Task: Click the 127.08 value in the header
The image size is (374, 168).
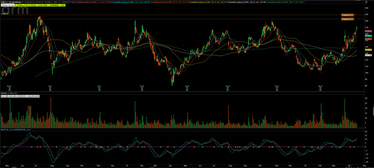Action: tap(263, 2)
